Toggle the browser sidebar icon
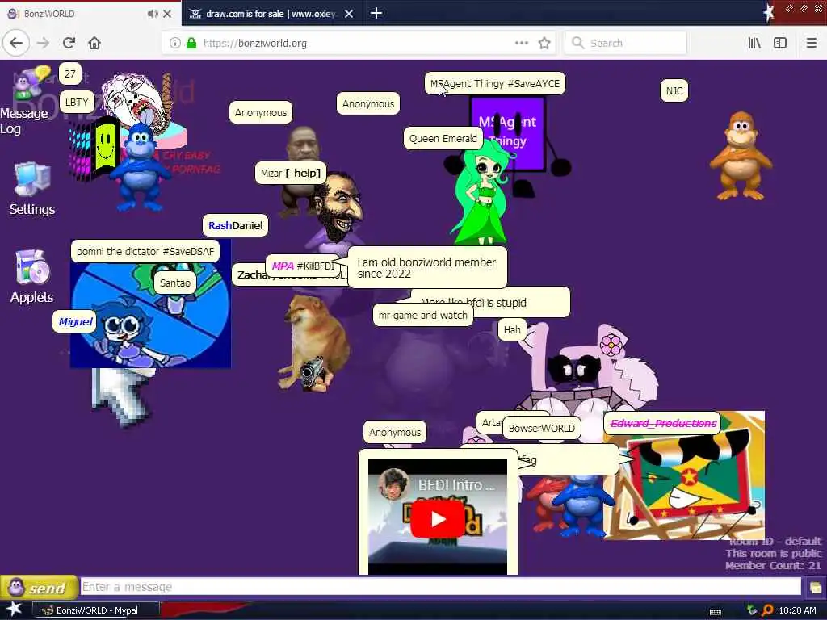 780,43
